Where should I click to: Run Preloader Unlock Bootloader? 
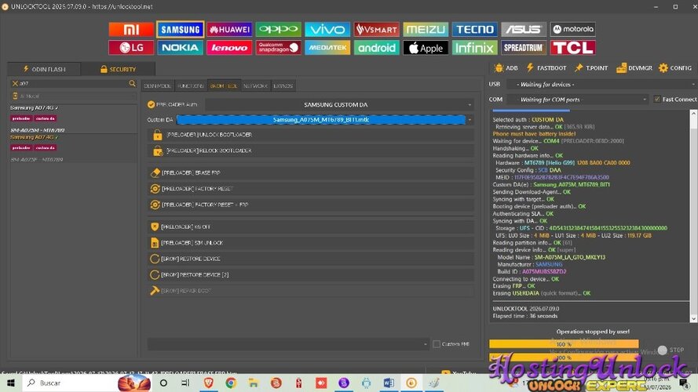coord(310,135)
